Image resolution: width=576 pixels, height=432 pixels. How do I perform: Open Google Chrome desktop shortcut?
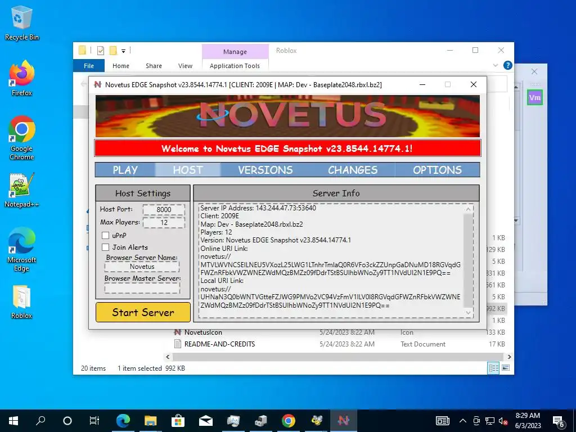pos(21,138)
